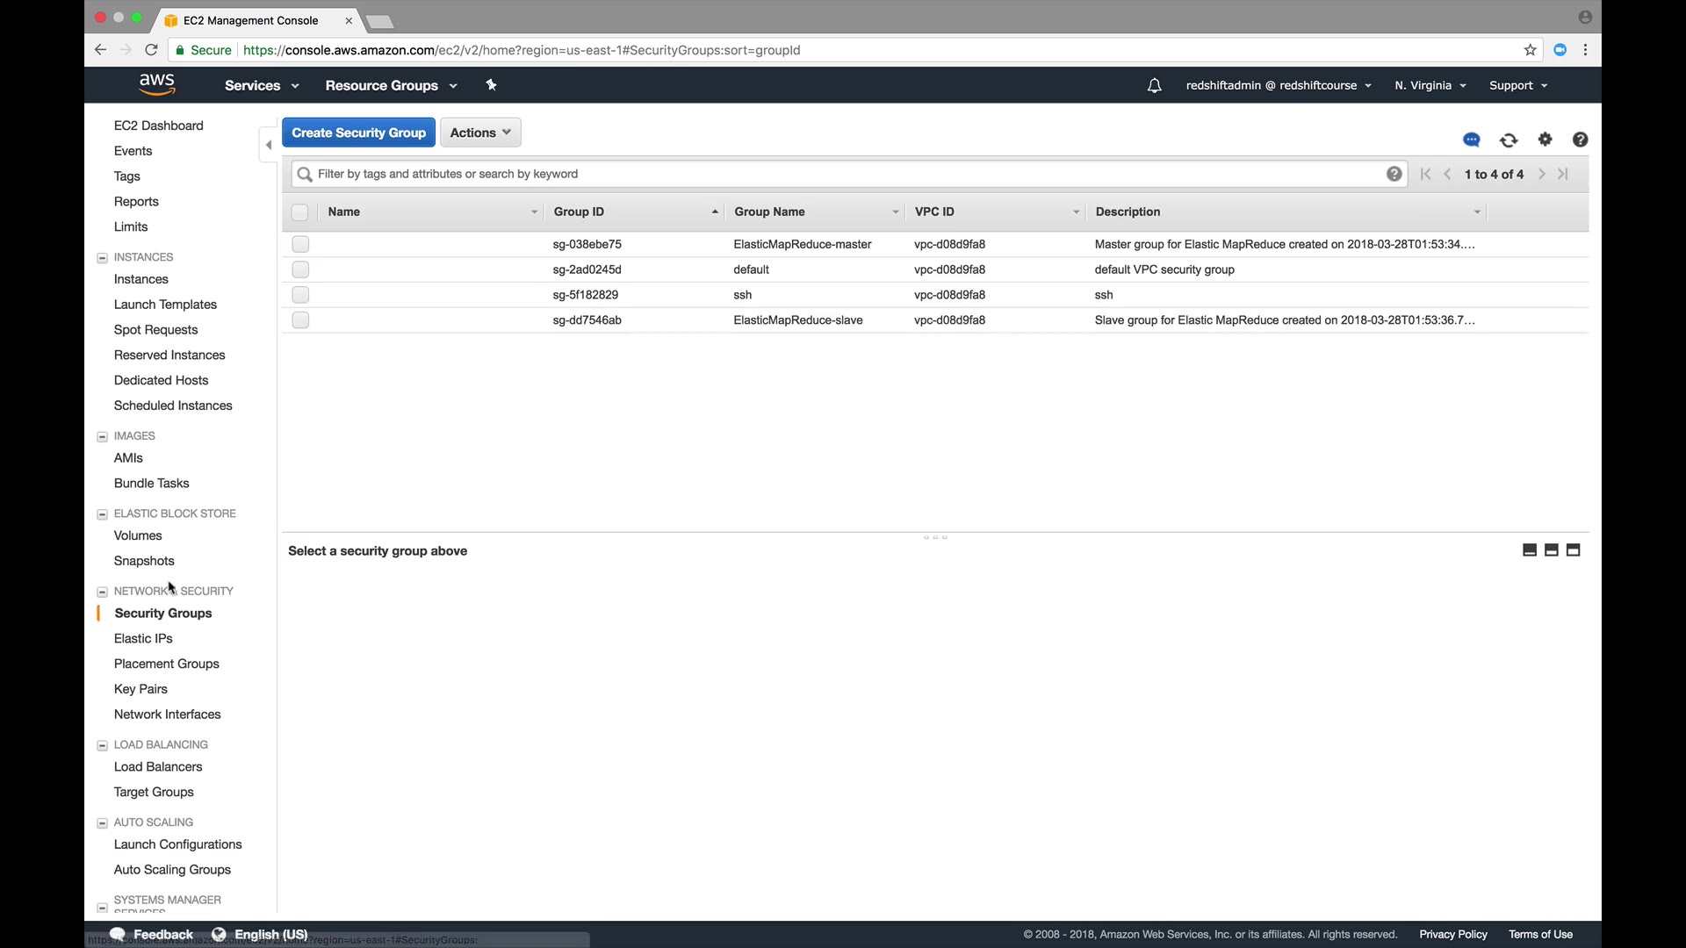The image size is (1686, 948).
Task: Open Key Pairs in sidebar
Action: tap(140, 689)
